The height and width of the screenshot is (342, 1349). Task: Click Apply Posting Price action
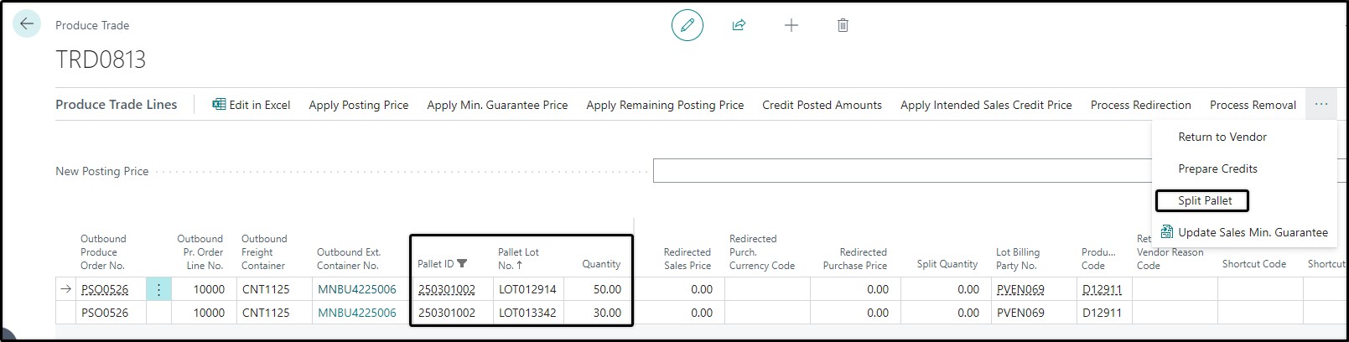pos(358,105)
